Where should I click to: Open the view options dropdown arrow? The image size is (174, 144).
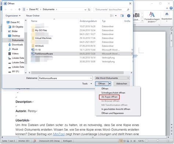pyautogui.click(x=116, y=16)
